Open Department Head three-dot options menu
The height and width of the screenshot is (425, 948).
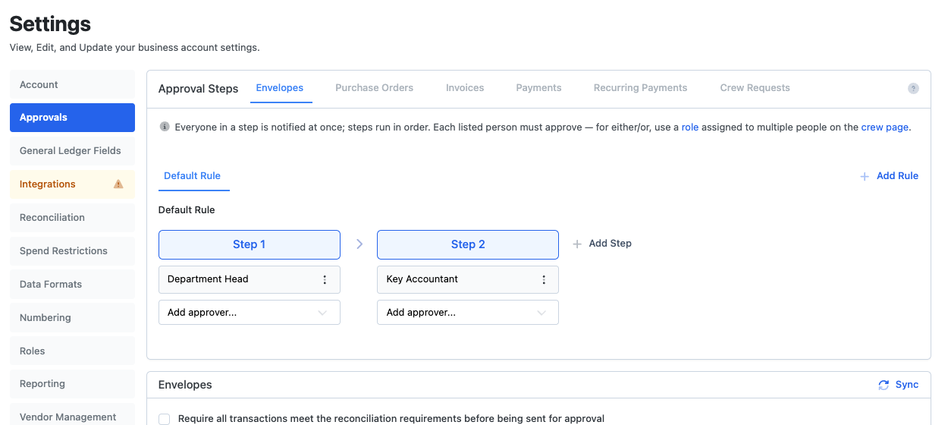[x=325, y=279]
